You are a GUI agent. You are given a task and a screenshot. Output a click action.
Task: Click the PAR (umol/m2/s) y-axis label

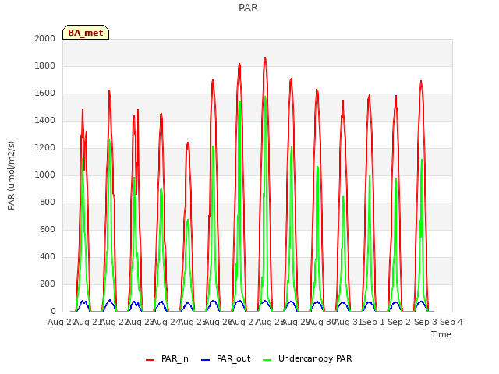click(11, 175)
